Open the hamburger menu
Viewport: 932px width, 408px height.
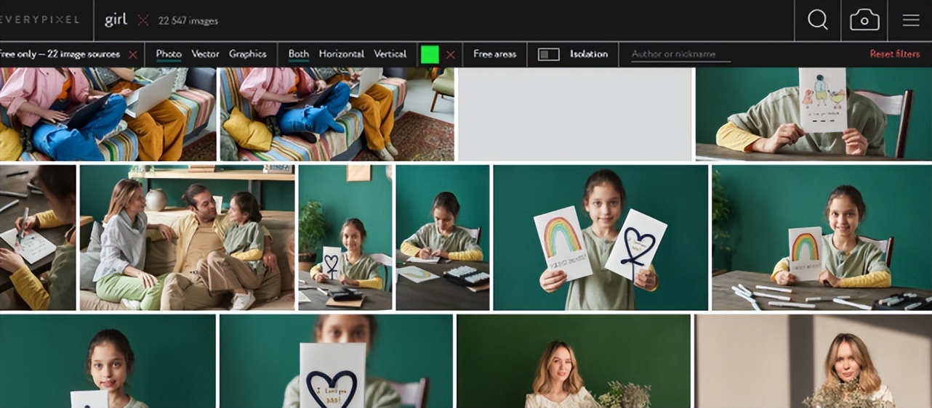pos(911,20)
